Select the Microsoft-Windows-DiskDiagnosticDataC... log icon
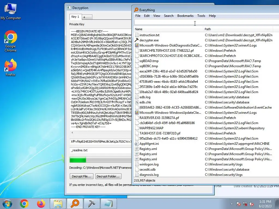 137,45
